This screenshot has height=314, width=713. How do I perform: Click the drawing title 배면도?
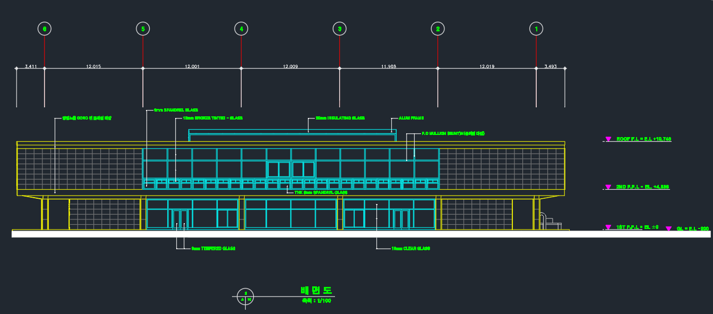click(316, 290)
